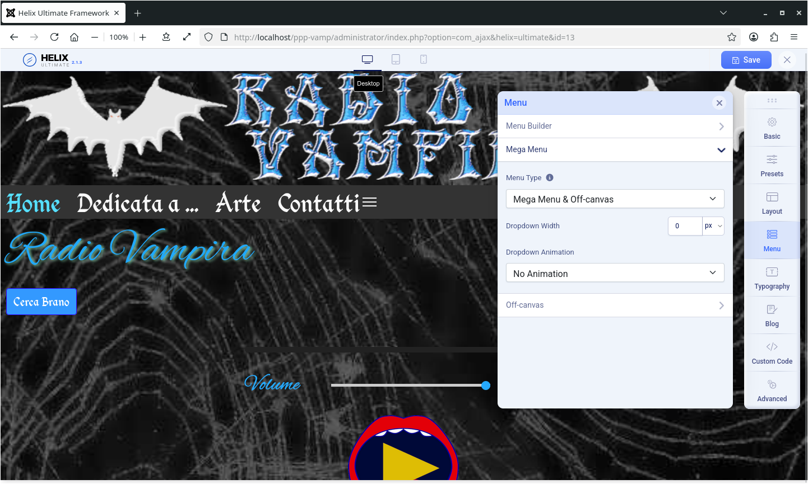The width and height of the screenshot is (808, 484).
Task: Click the browser reload icon
Action: pyautogui.click(x=54, y=37)
